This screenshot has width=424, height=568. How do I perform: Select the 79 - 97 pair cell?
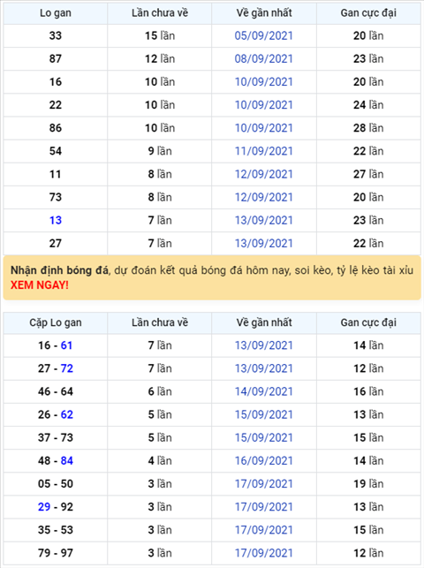click(56, 553)
